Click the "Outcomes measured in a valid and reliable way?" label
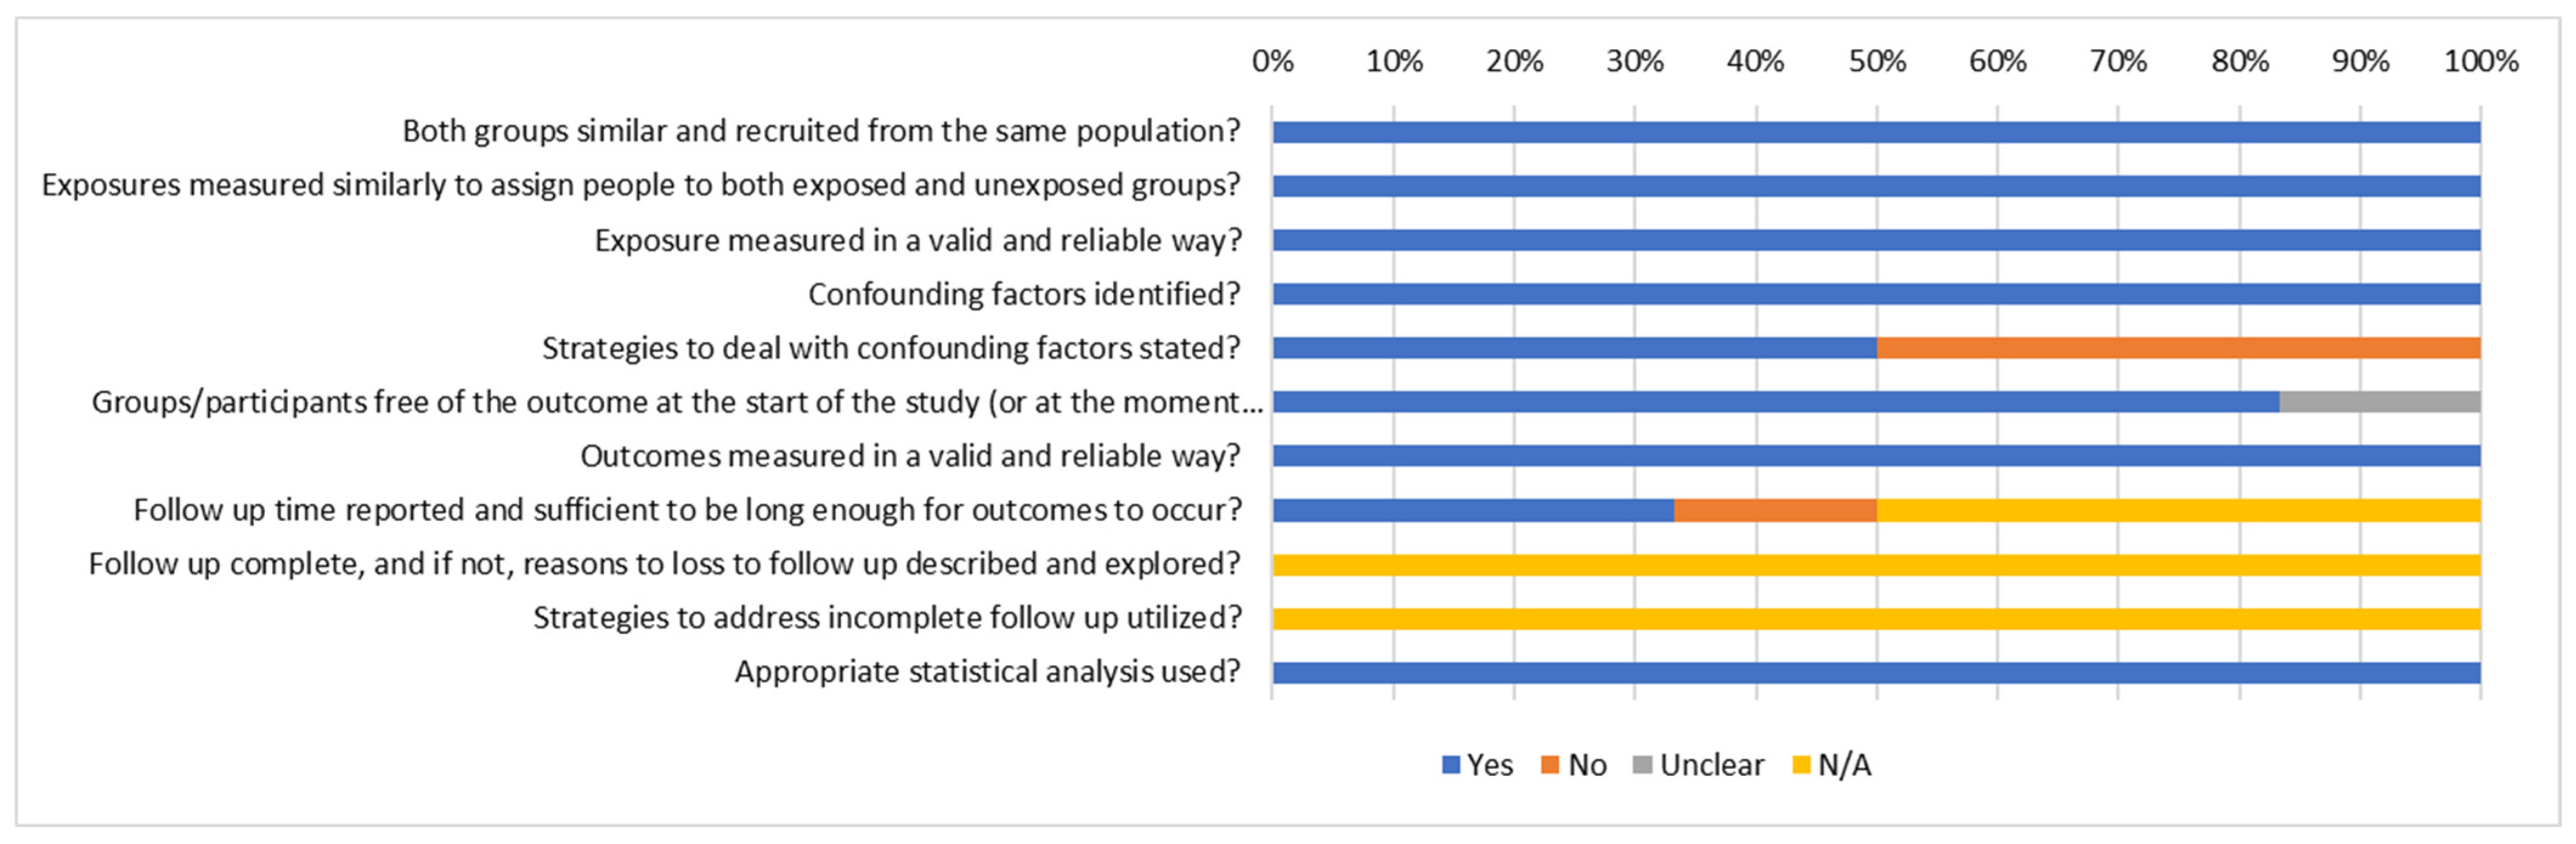The image size is (2576, 844). point(910,456)
